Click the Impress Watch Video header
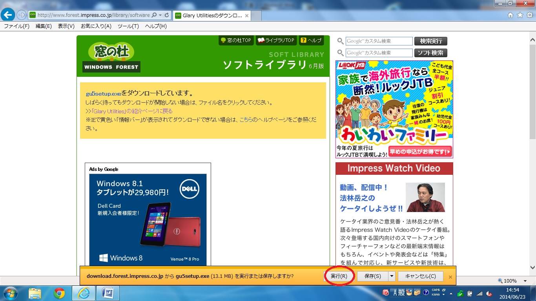Screen dimensions: 536x301 point(394,169)
